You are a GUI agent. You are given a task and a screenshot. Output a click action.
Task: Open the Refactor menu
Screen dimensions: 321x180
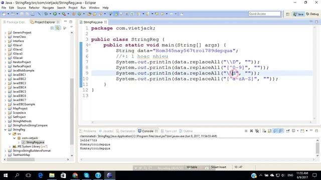coord(34,8)
